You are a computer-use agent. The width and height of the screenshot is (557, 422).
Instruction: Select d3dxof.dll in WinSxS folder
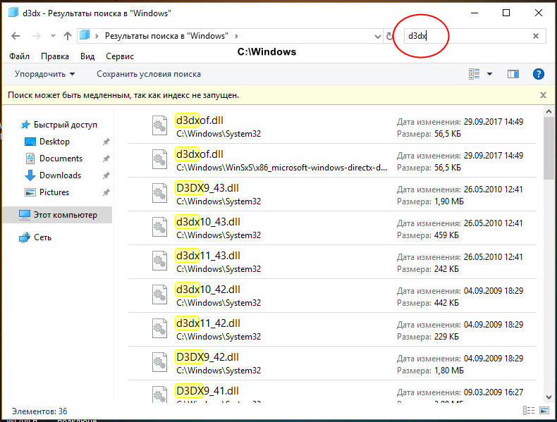(x=332, y=161)
